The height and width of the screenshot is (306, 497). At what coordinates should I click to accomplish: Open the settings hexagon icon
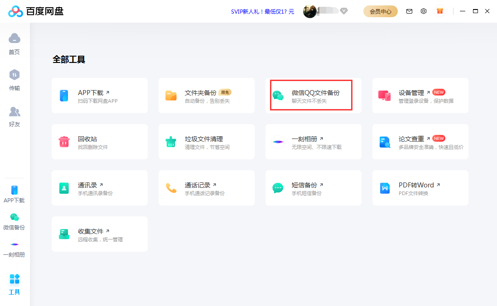pyautogui.click(x=424, y=11)
